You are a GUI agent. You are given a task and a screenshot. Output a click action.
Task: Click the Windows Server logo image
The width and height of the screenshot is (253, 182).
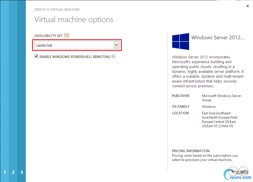coord(181,42)
